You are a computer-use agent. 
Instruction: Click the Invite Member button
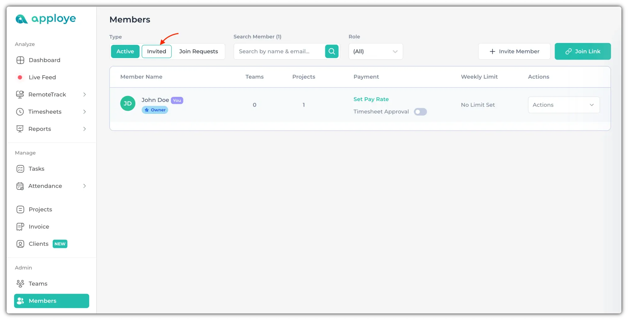514,51
